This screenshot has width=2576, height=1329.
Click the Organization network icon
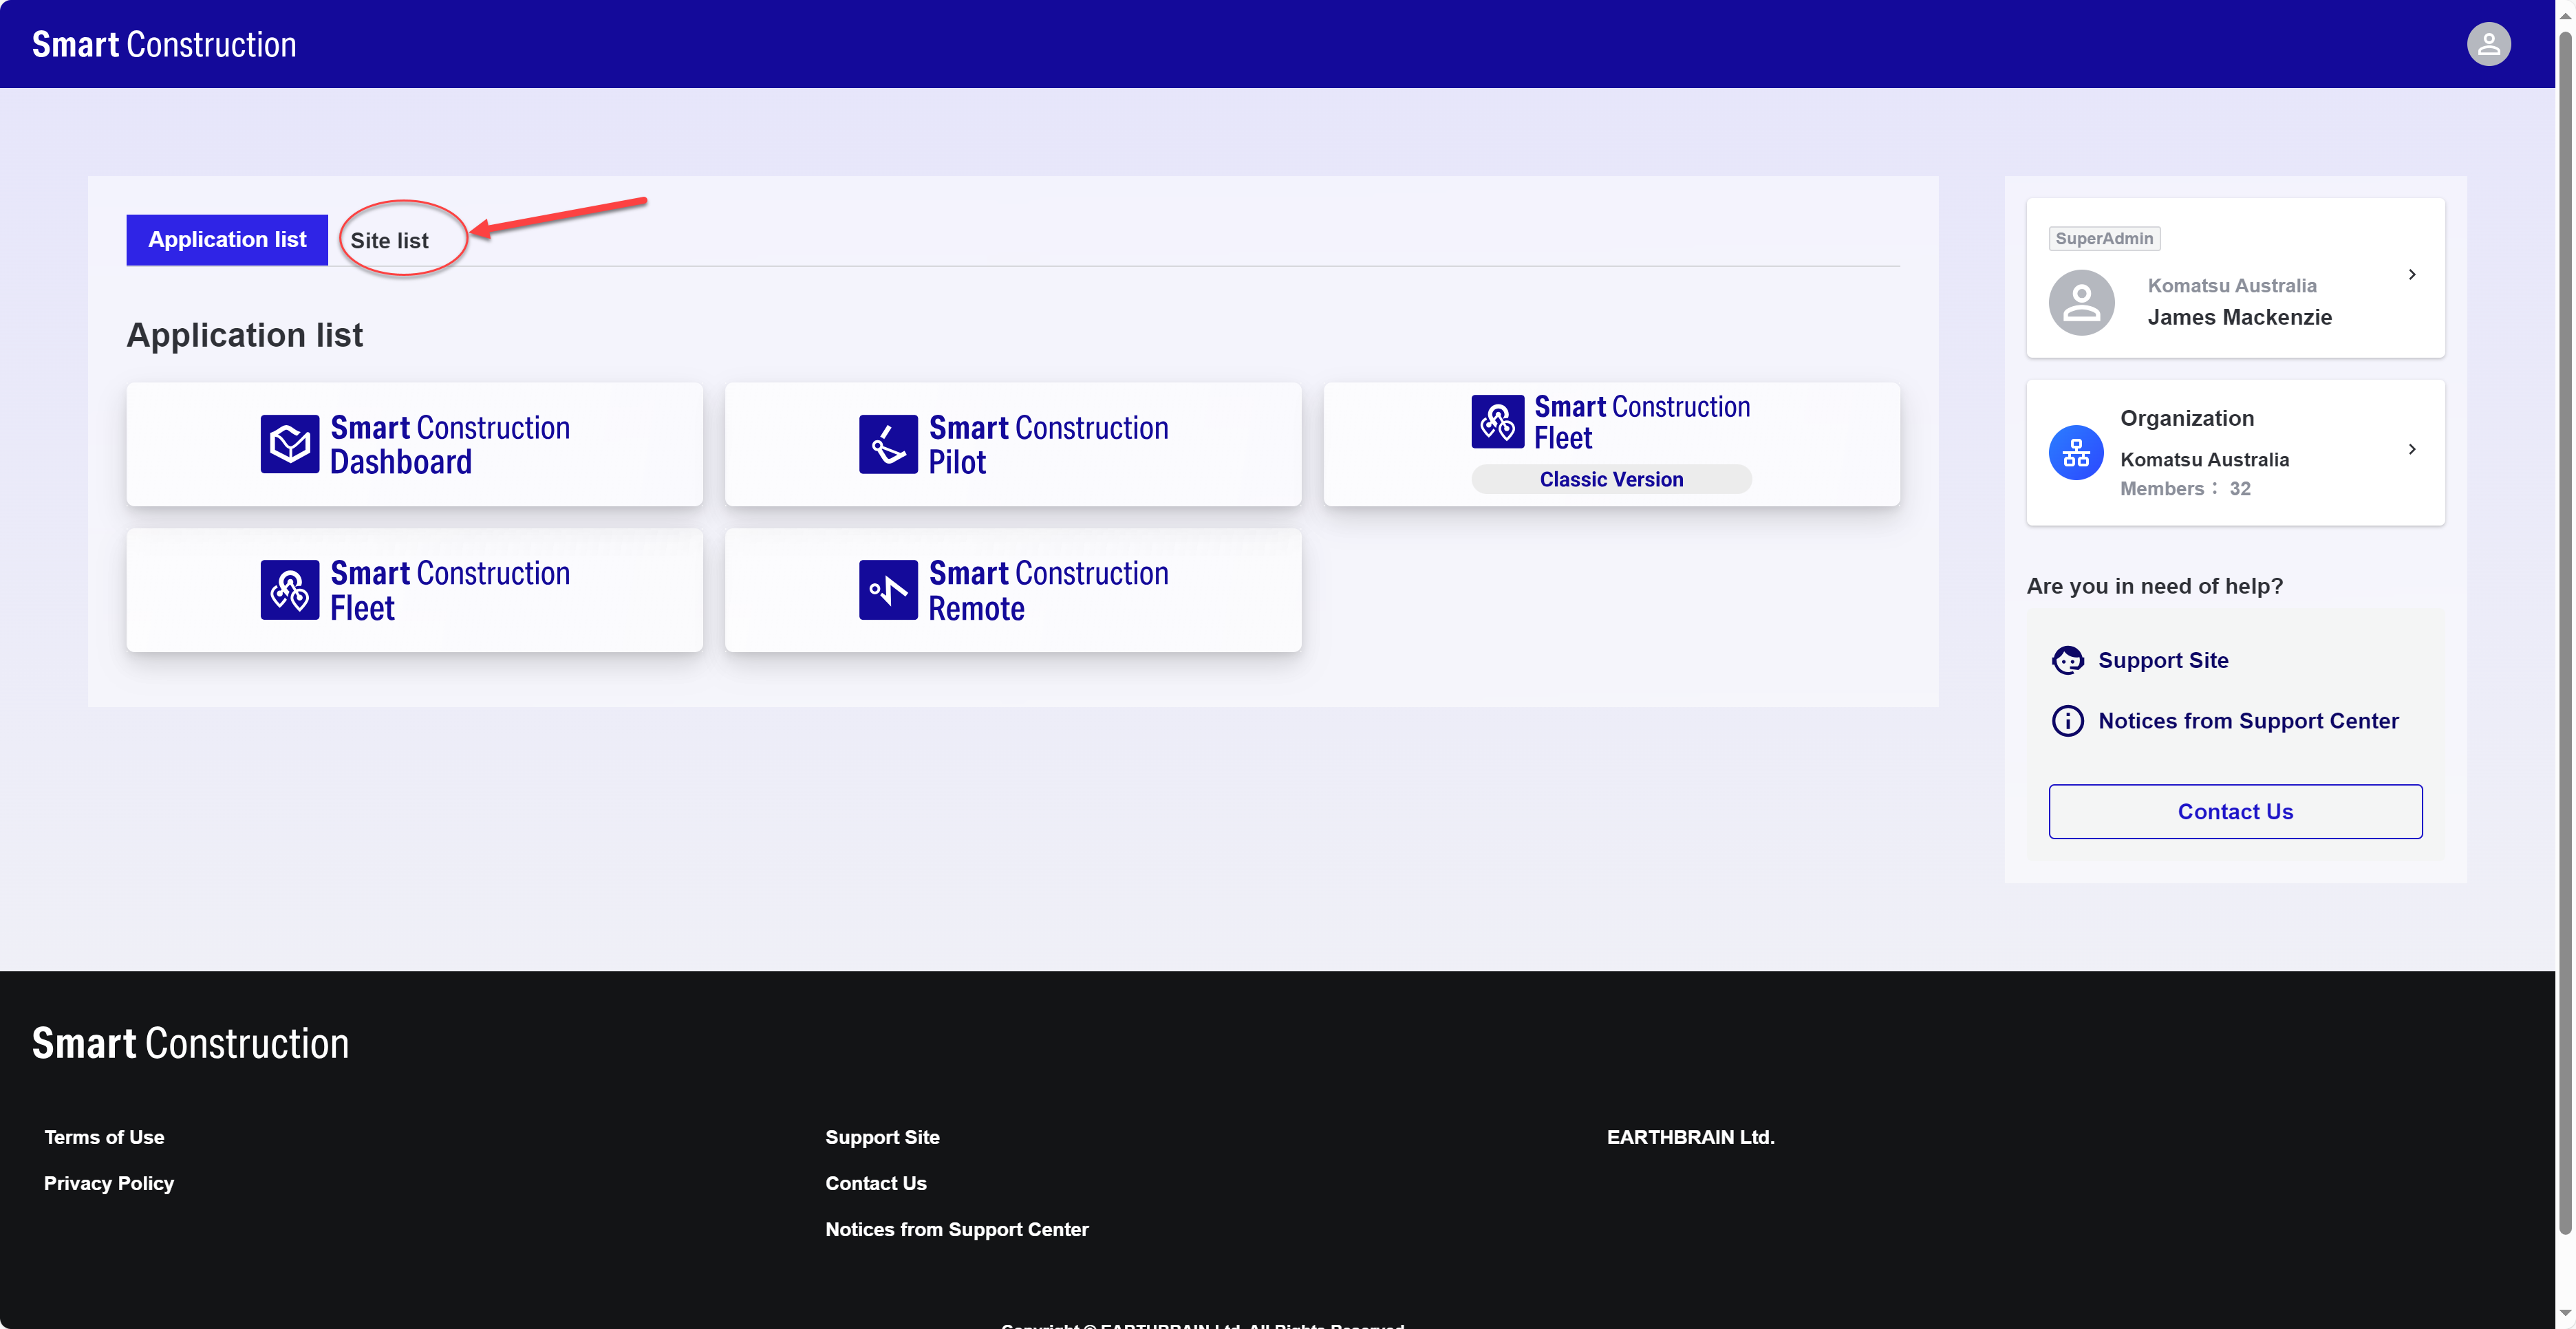(2076, 453)
